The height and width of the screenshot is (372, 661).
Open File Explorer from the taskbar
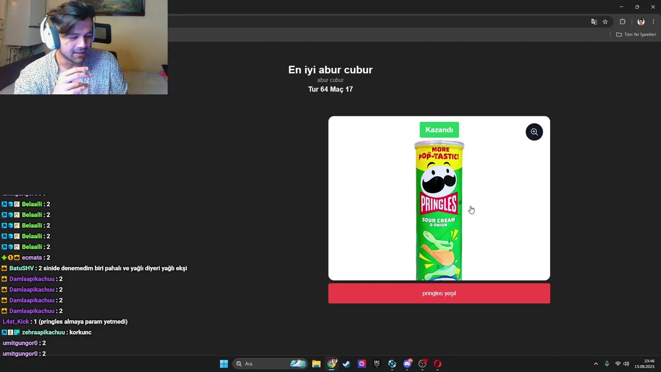click(316, 364)
